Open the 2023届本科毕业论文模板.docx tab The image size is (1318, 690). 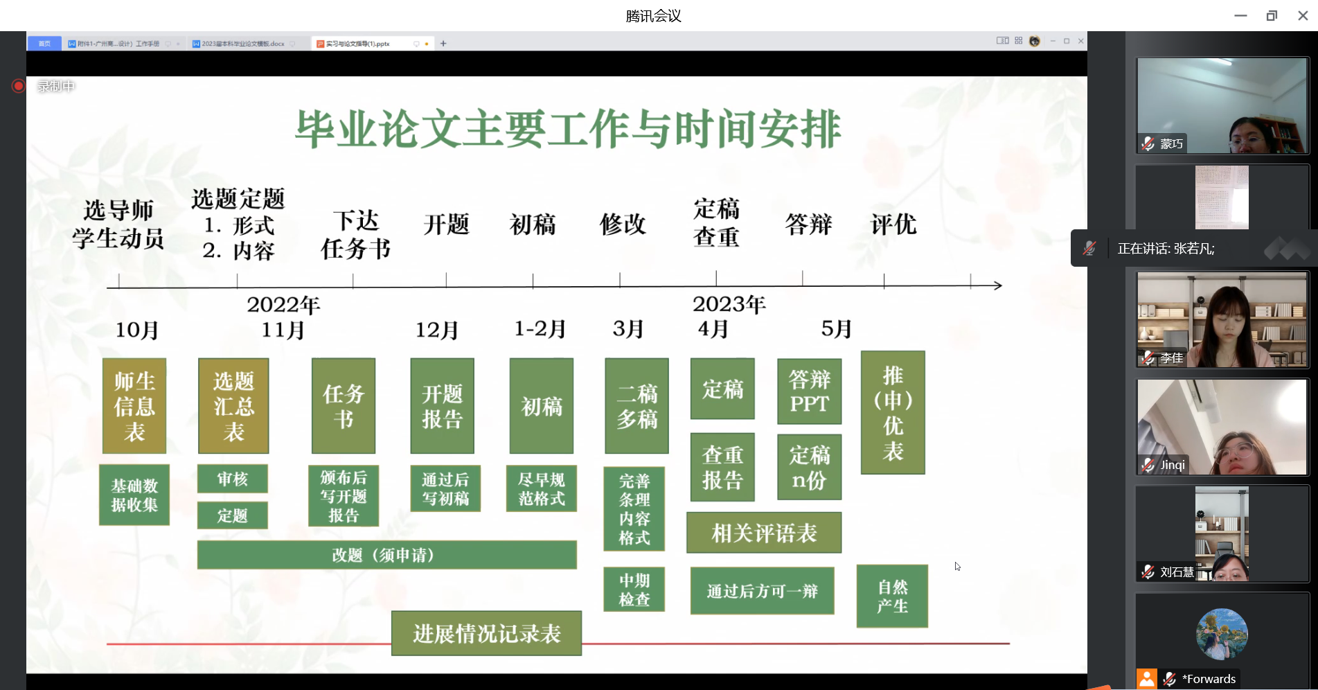pos(242,43)
